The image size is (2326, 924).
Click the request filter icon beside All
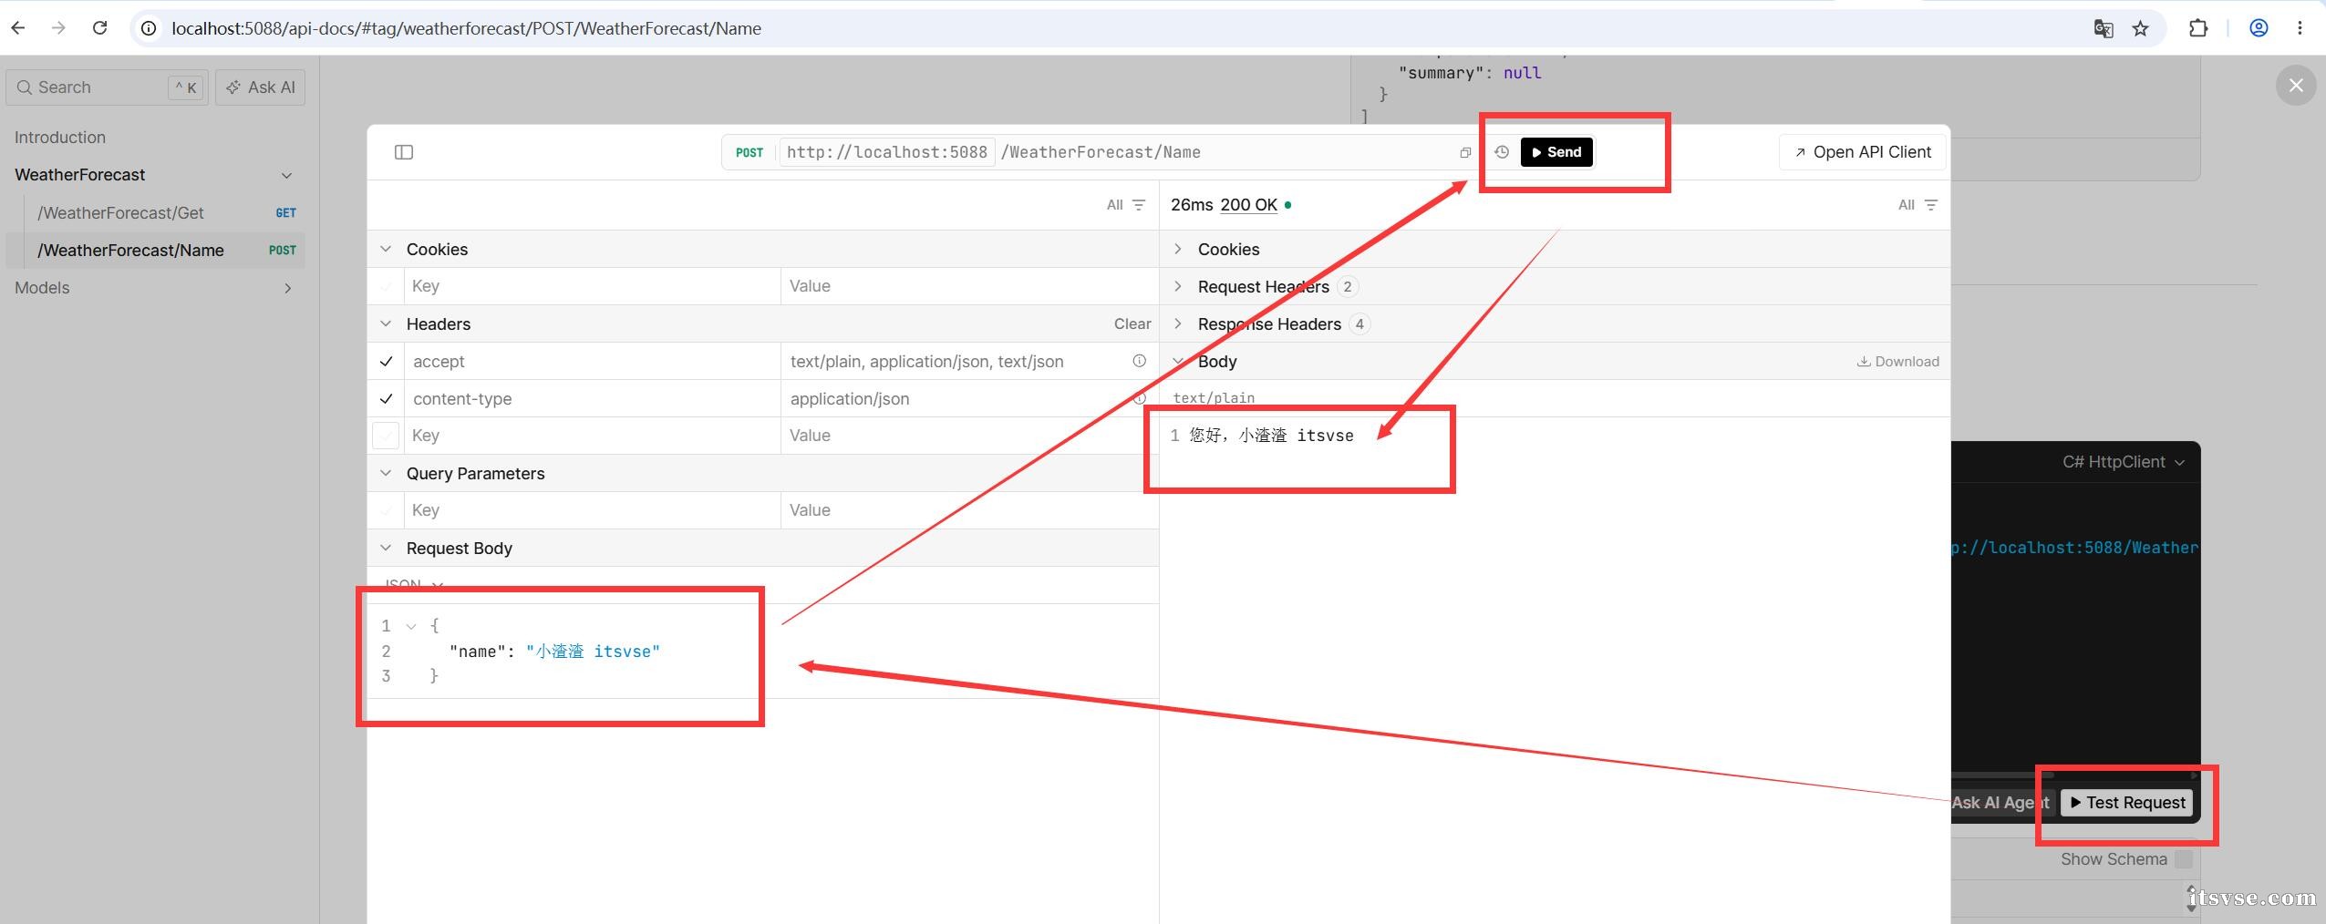point(1139,205)
